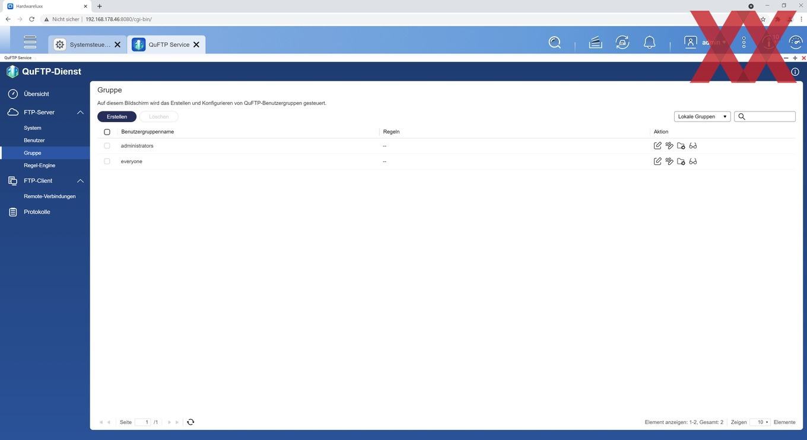
Task: Click the QuFTP info icon
Action: (x=795, y=72)
